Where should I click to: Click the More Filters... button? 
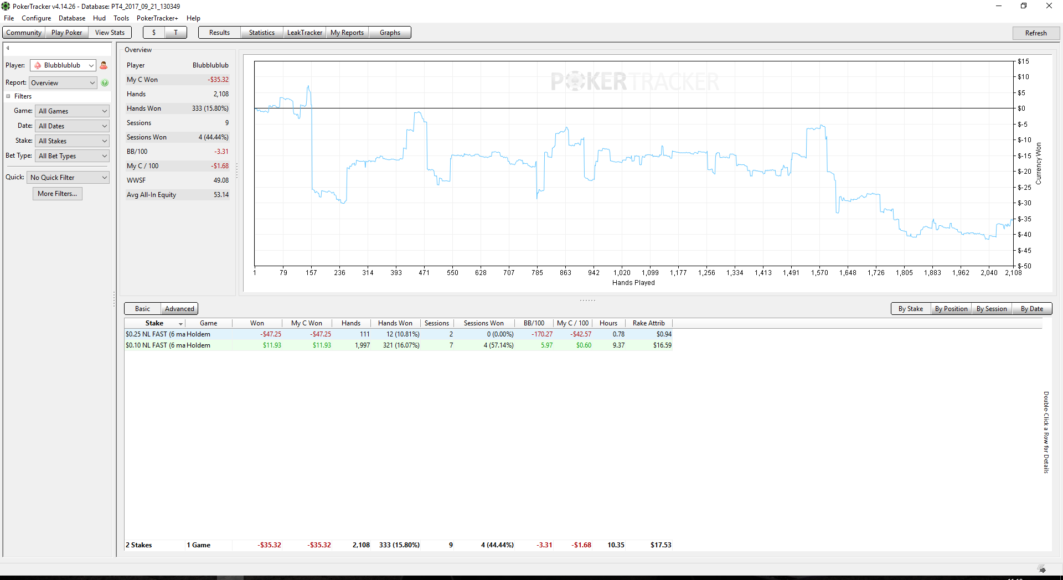58,194
